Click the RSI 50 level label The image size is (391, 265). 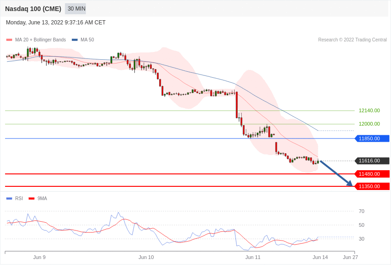(362, 225)
